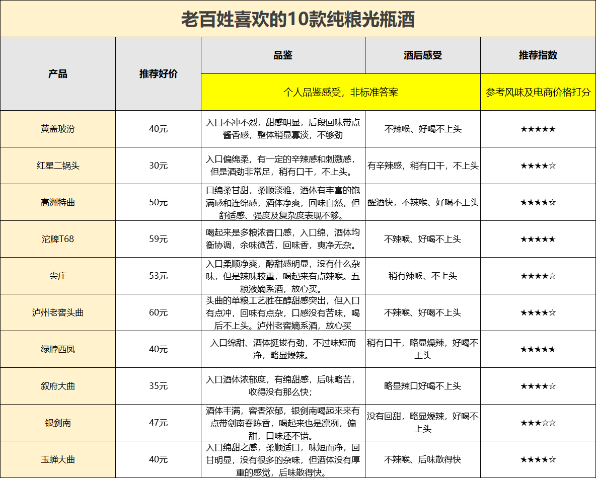Select the 产品 column header
This screenshot has height=478, width=596.
pyautogui.click(x=58, y=74)
